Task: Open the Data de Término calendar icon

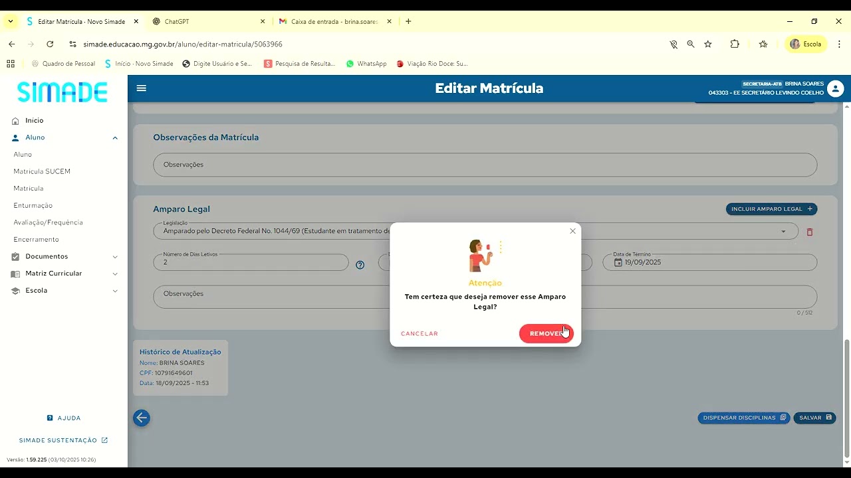Action: pyautogui.click(x=618, y=262)
